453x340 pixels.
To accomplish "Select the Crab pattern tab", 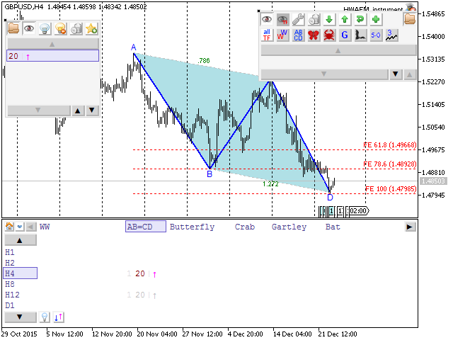I will coord(245,227).
